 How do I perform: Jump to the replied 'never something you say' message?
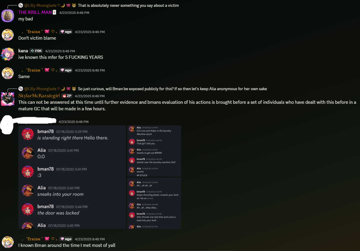pyautogui.click(x=128, y=5)
